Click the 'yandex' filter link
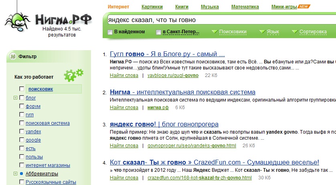336x185 pixels. pos(33,131)
